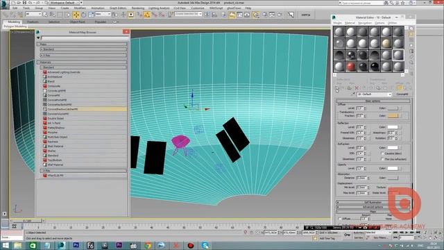This screenshot has width=444, height=250.
Task: Select the Scale tool in main toolbar
Action: [91, 15]
